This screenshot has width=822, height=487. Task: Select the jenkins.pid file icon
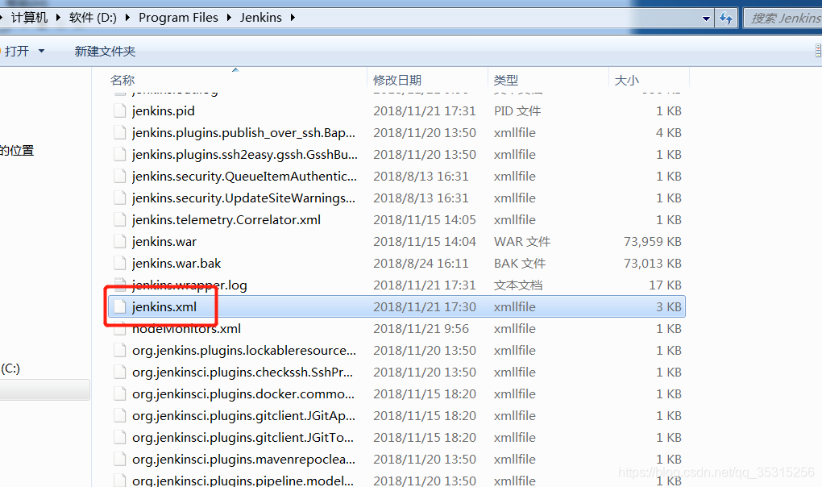[120, 111]
